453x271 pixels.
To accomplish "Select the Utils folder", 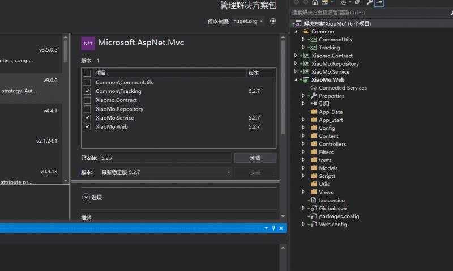I will [x=324, y=184].
